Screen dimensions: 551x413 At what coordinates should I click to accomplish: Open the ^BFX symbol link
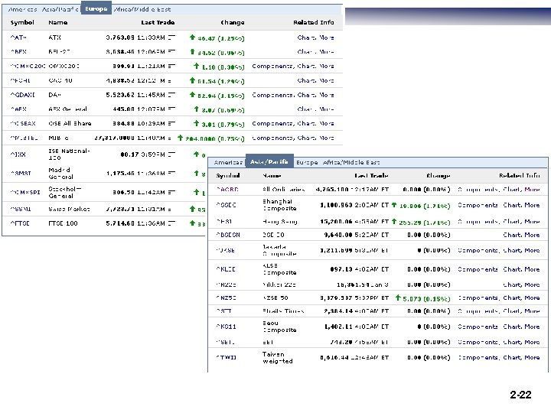point(18,52)
